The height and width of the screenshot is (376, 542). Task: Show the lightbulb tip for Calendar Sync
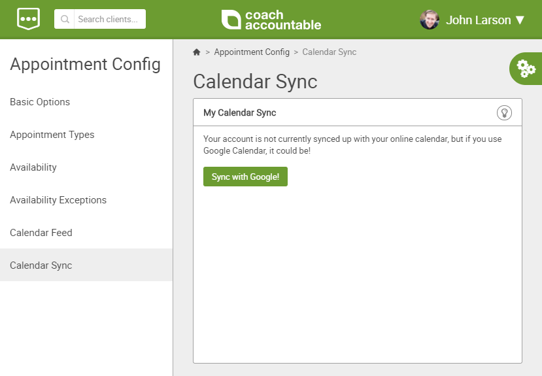504,112
